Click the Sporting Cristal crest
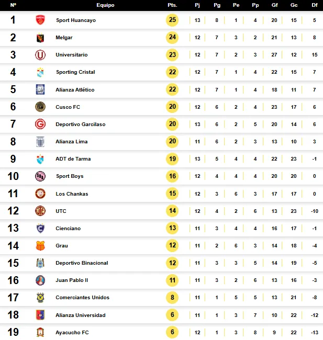The height and width of the screenshot is (340, 323). pos(40,72)
